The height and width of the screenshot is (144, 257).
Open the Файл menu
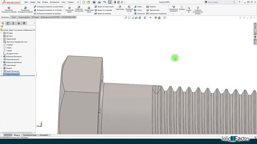point(26,2)
